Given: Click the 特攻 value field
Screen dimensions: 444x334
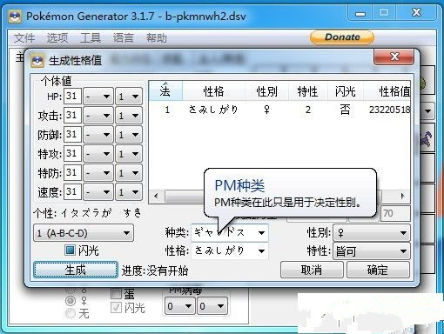Looking at the screenshot, I should [72, 154].
